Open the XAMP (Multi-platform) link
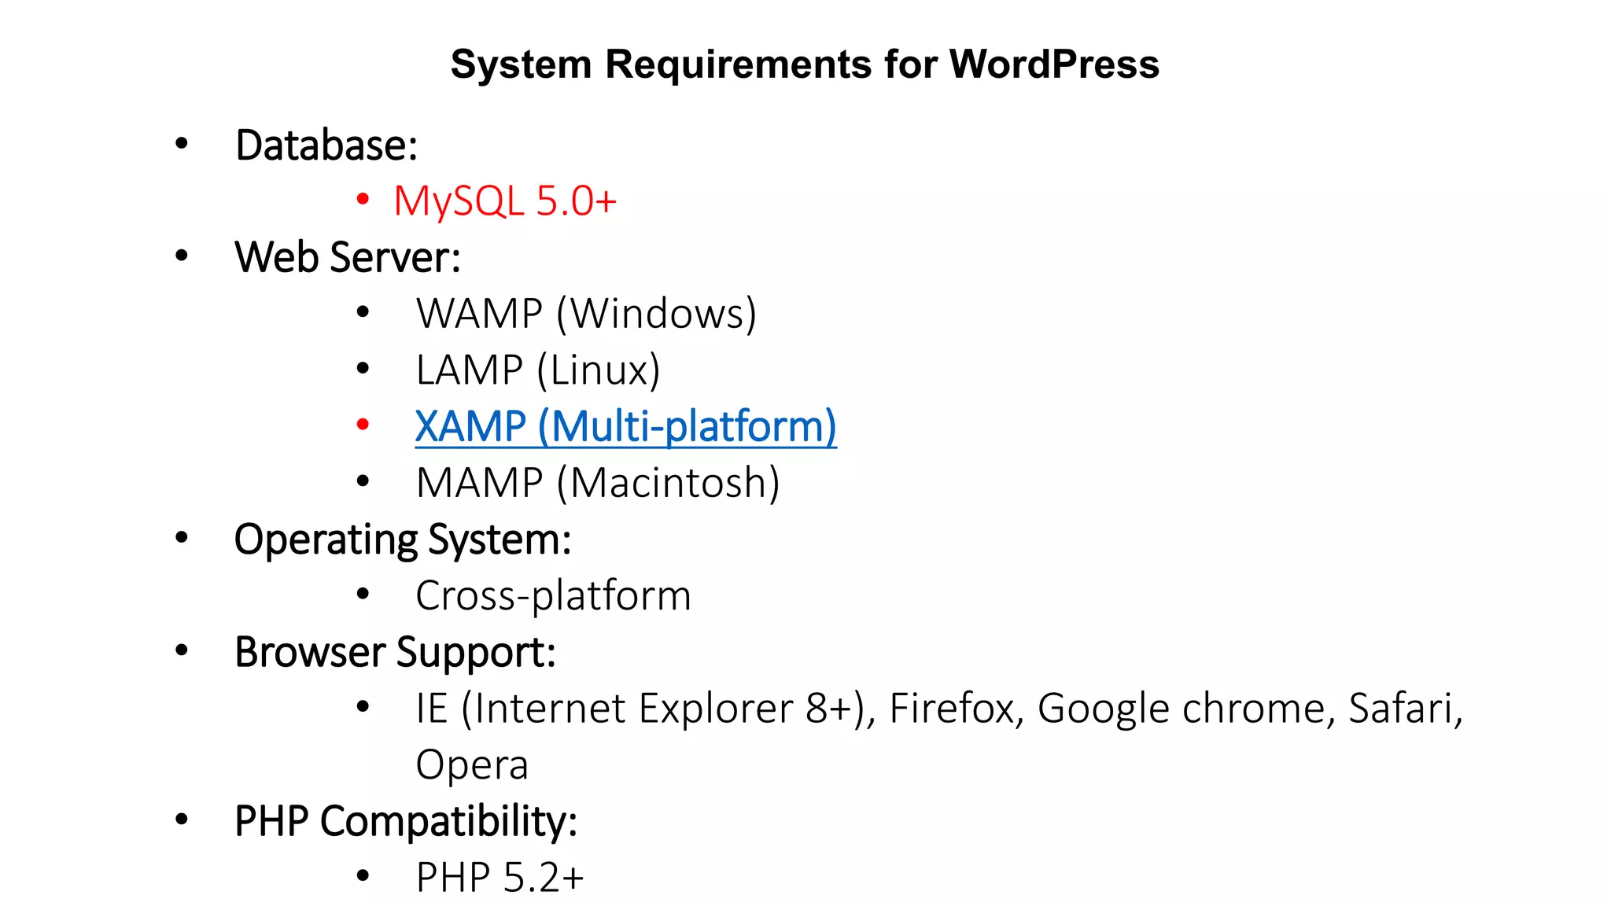 [x=625, y=427]
